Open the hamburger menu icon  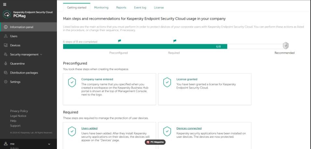pyautogui.click(x=5, y=4)
